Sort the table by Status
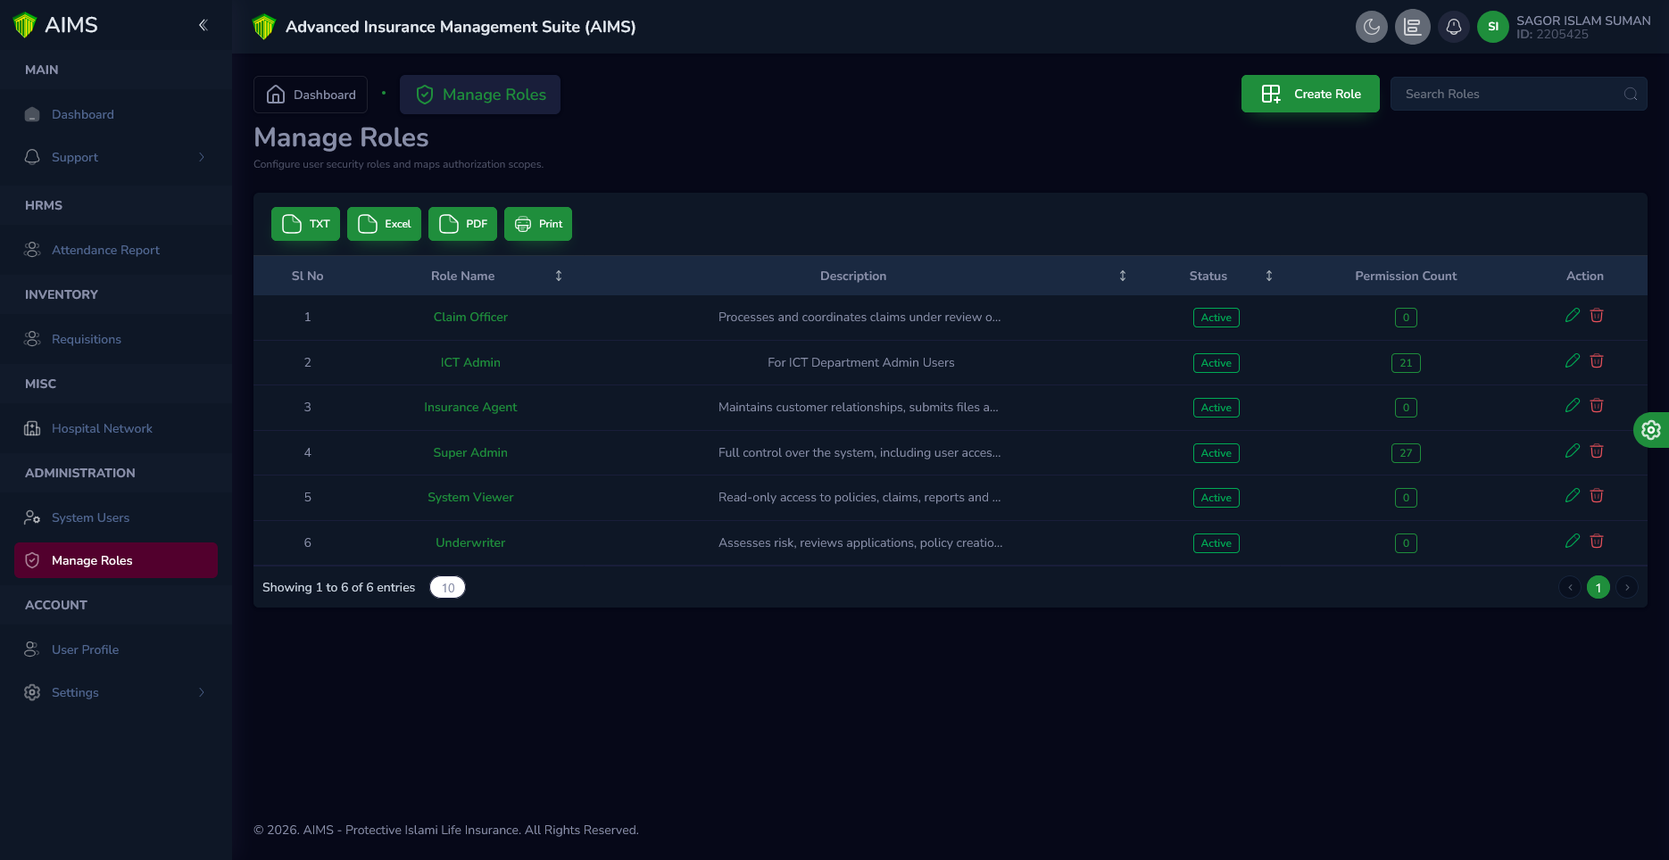This screenshot has width=1669, height=860. coord(1269,276)
